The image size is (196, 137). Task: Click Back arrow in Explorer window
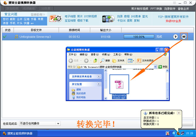click(71, 61)
